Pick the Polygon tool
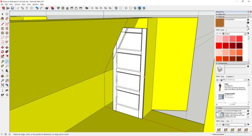This screenshot has width=252, height=136. (x=7, y=33)
